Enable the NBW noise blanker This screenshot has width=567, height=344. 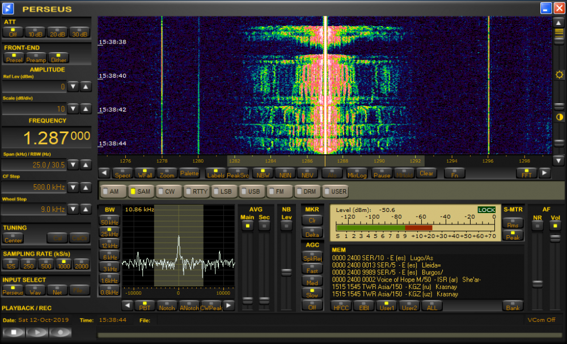click(263, 173)
